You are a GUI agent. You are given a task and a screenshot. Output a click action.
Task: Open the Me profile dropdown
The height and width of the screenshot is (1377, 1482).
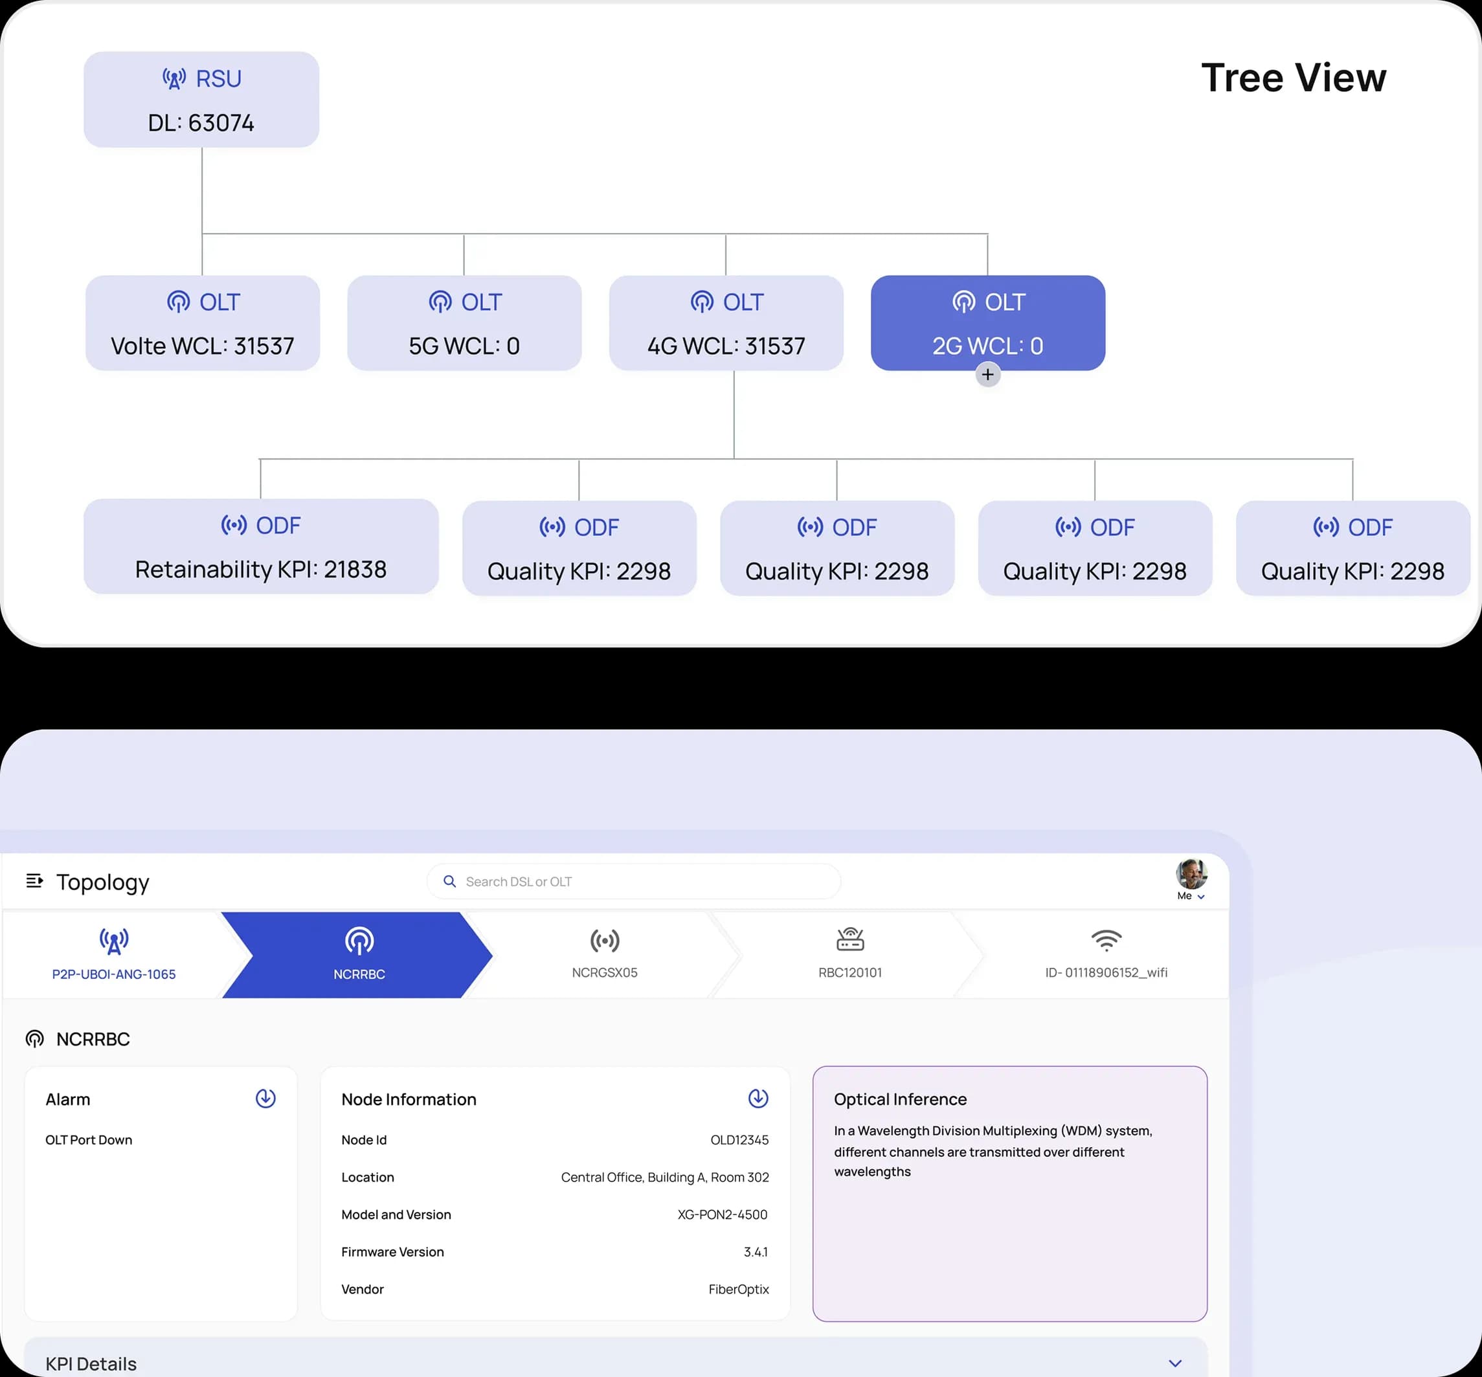tap(1191, 895)
